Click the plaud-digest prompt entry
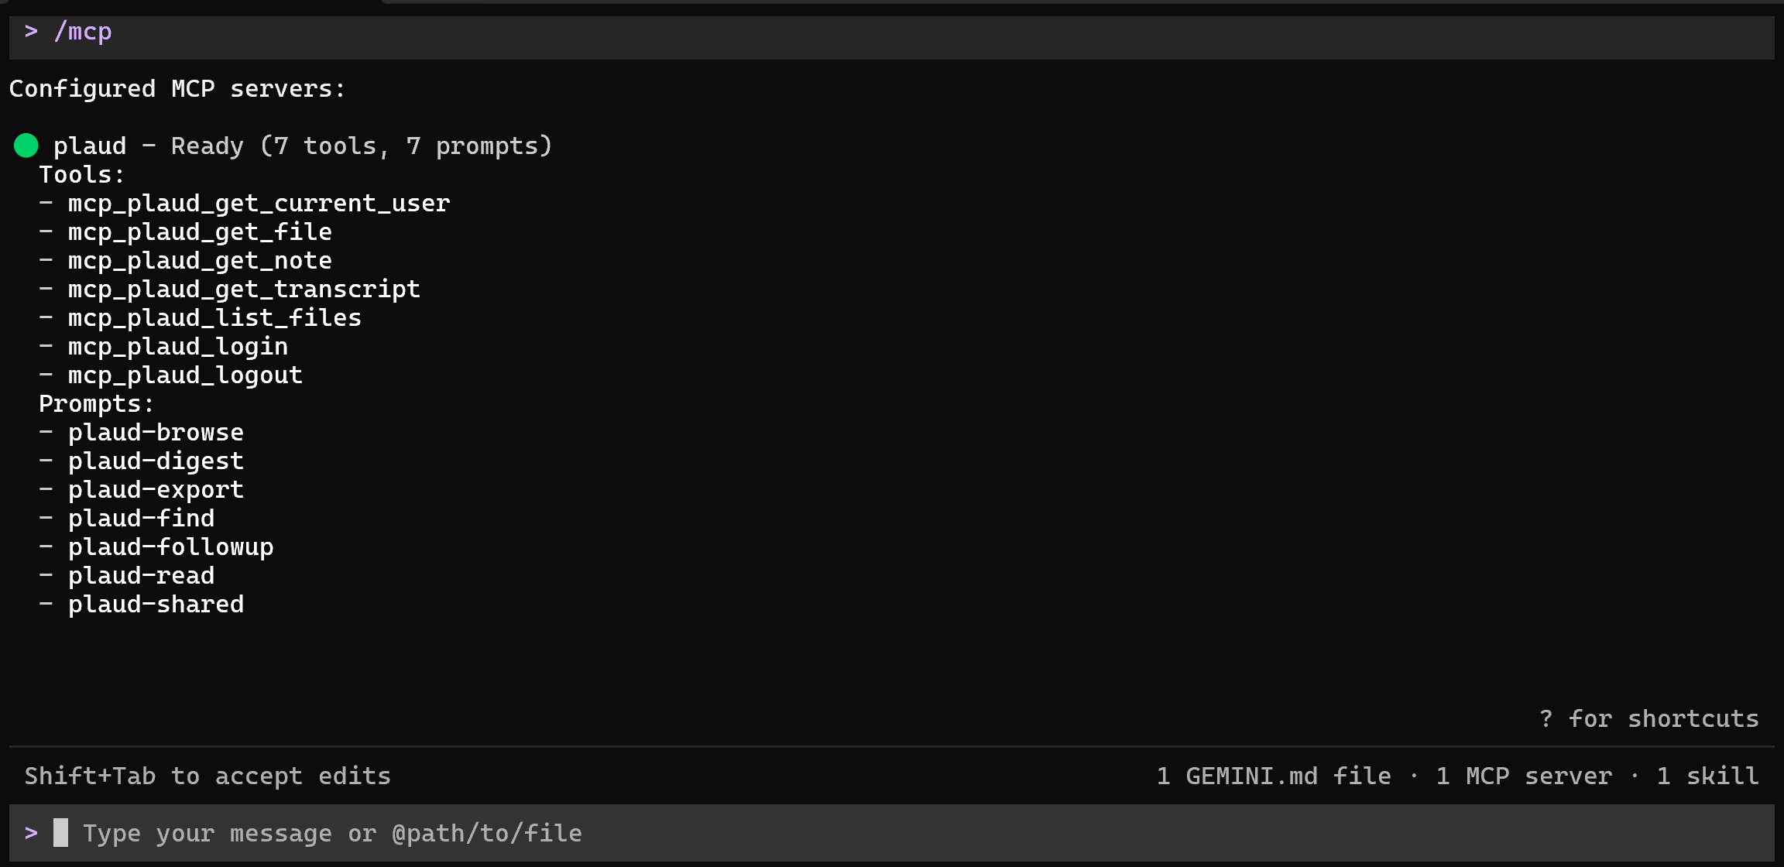The width and height of the screenshot is (1784, 867). click(156, 461)
